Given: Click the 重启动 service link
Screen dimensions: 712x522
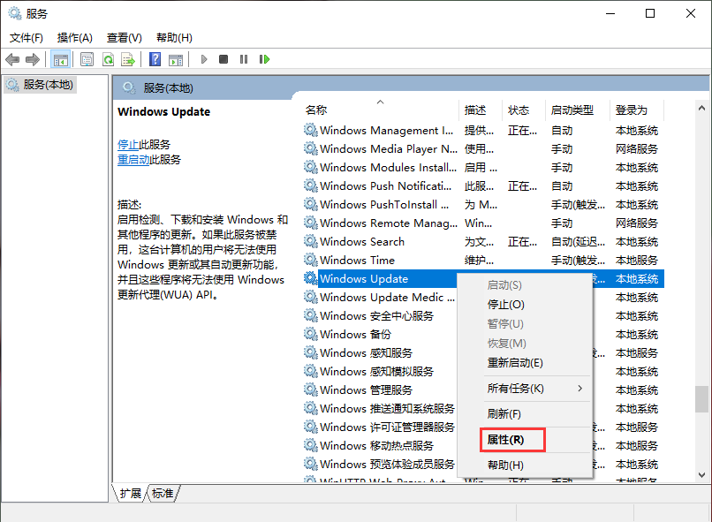Looking at the screenshot, I should click(133, 160).
